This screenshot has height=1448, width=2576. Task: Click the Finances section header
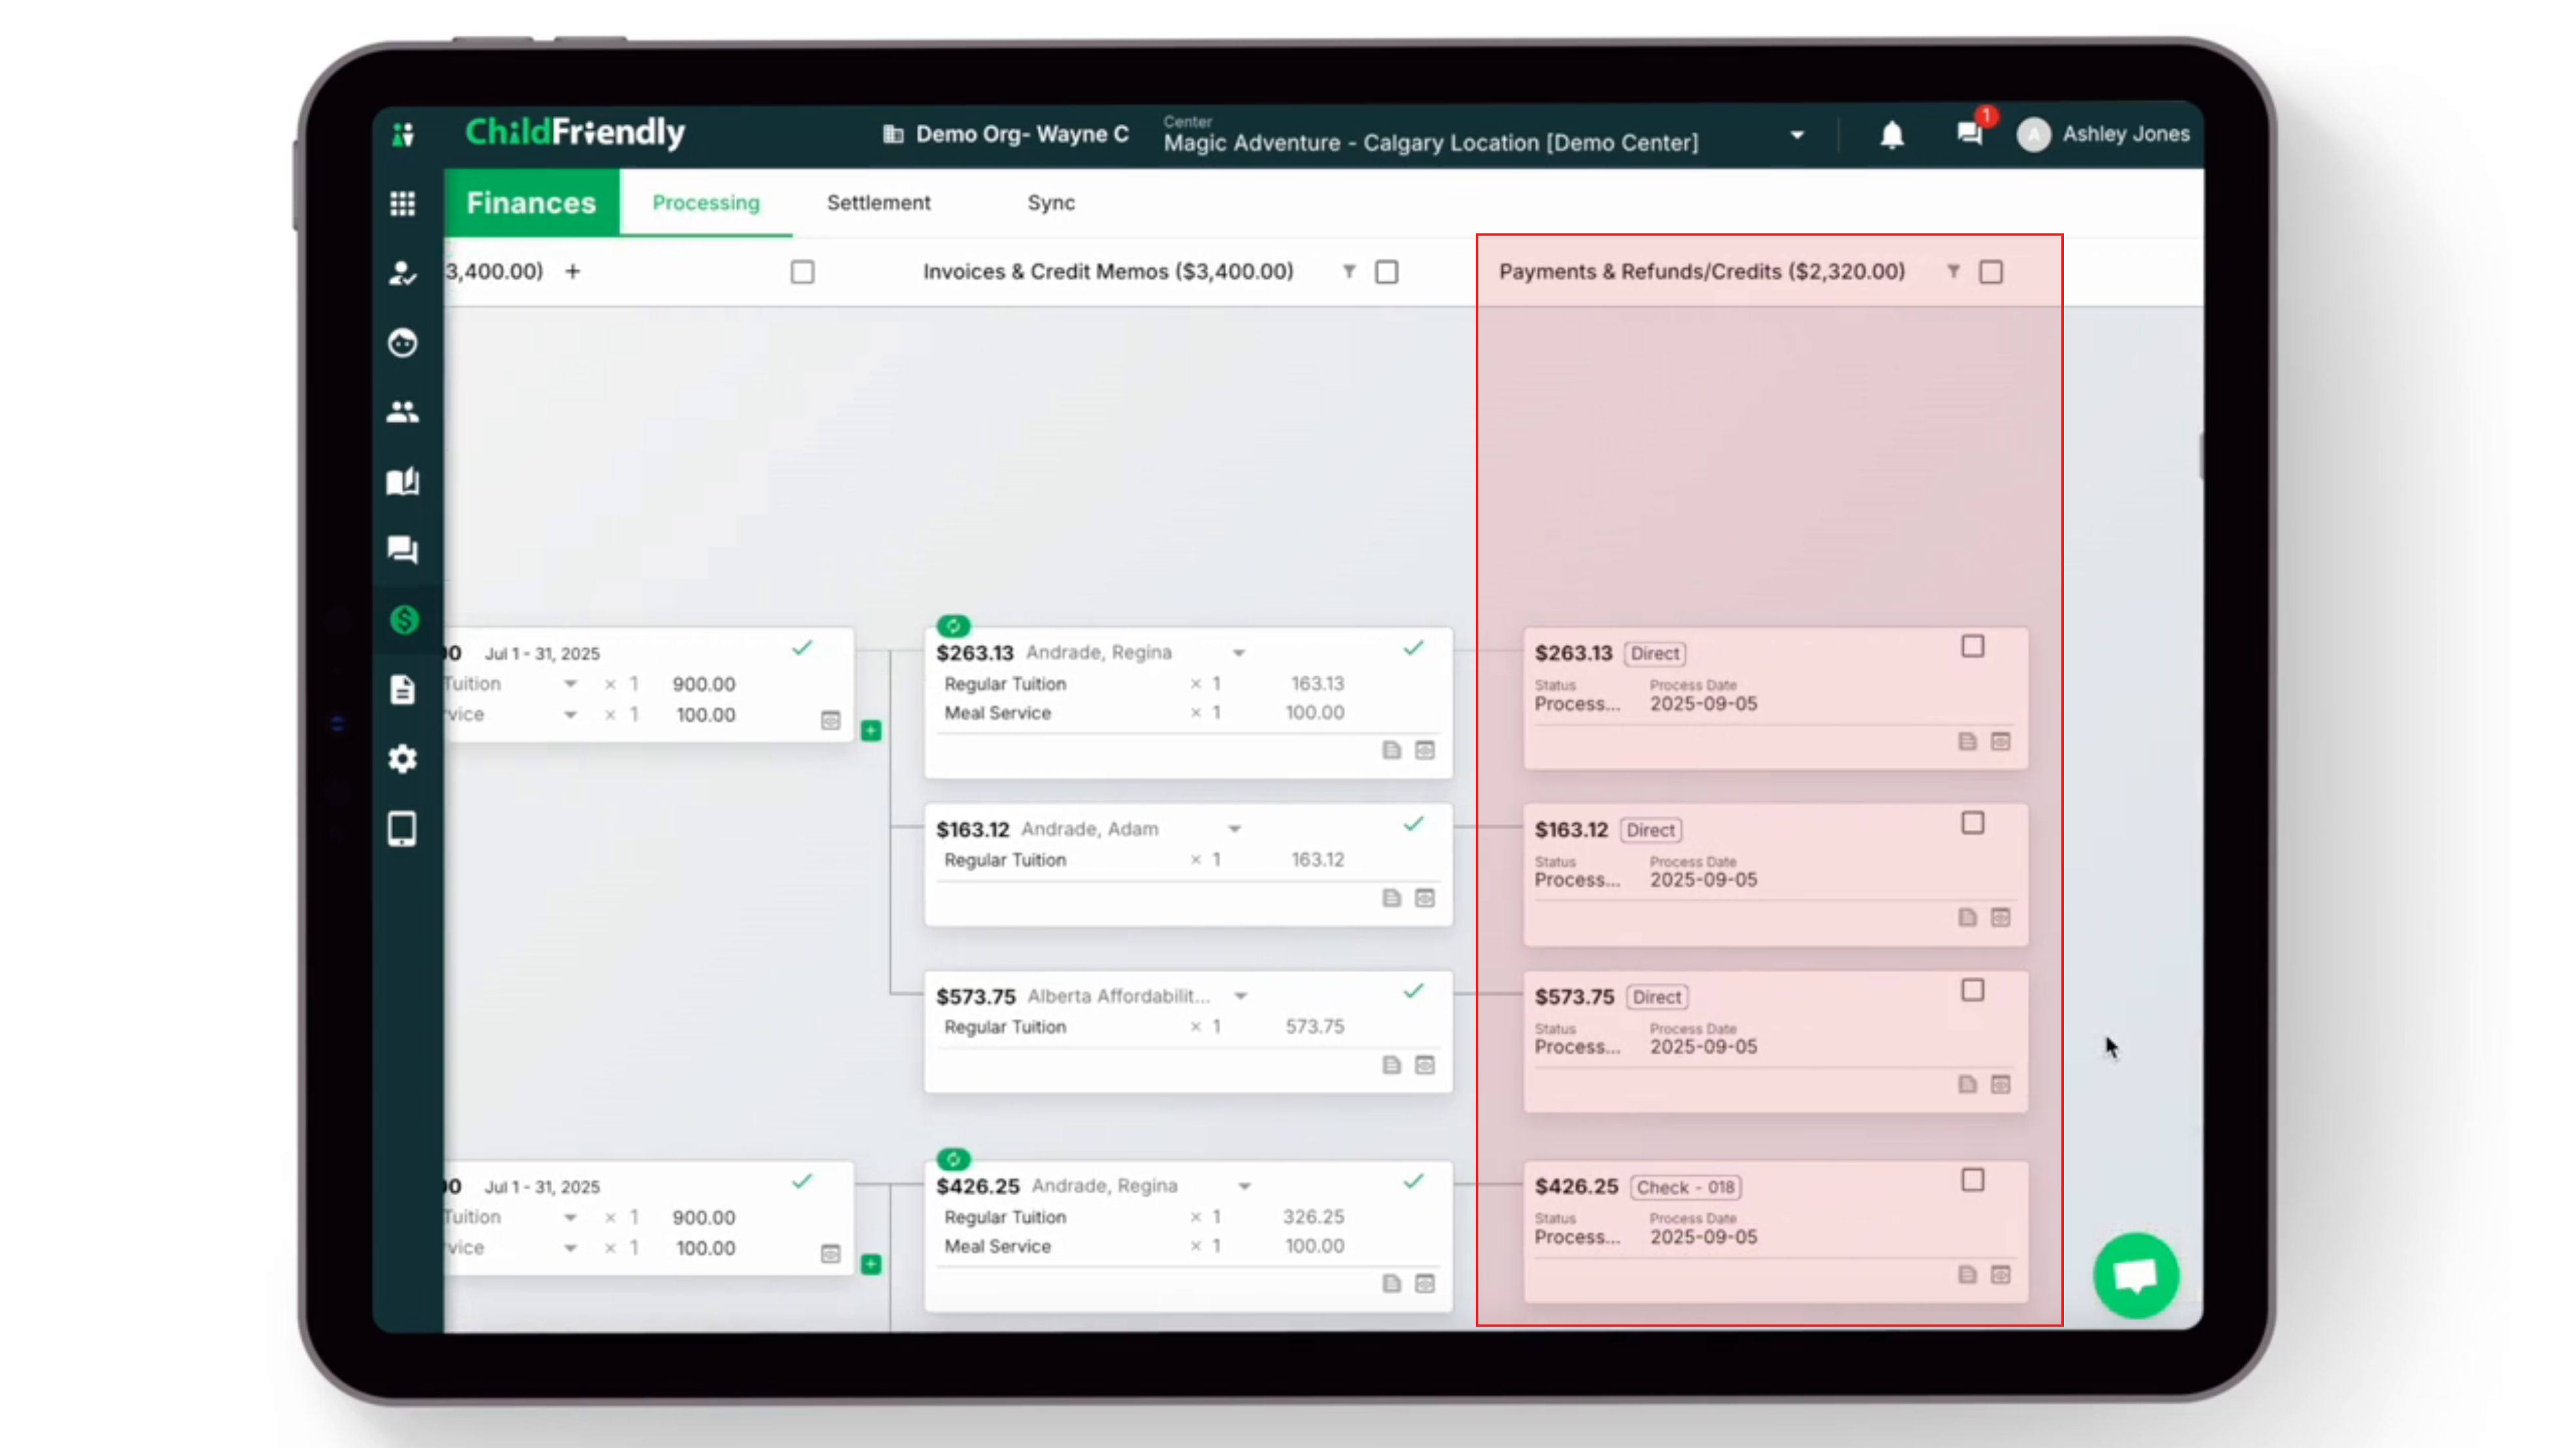531,203
